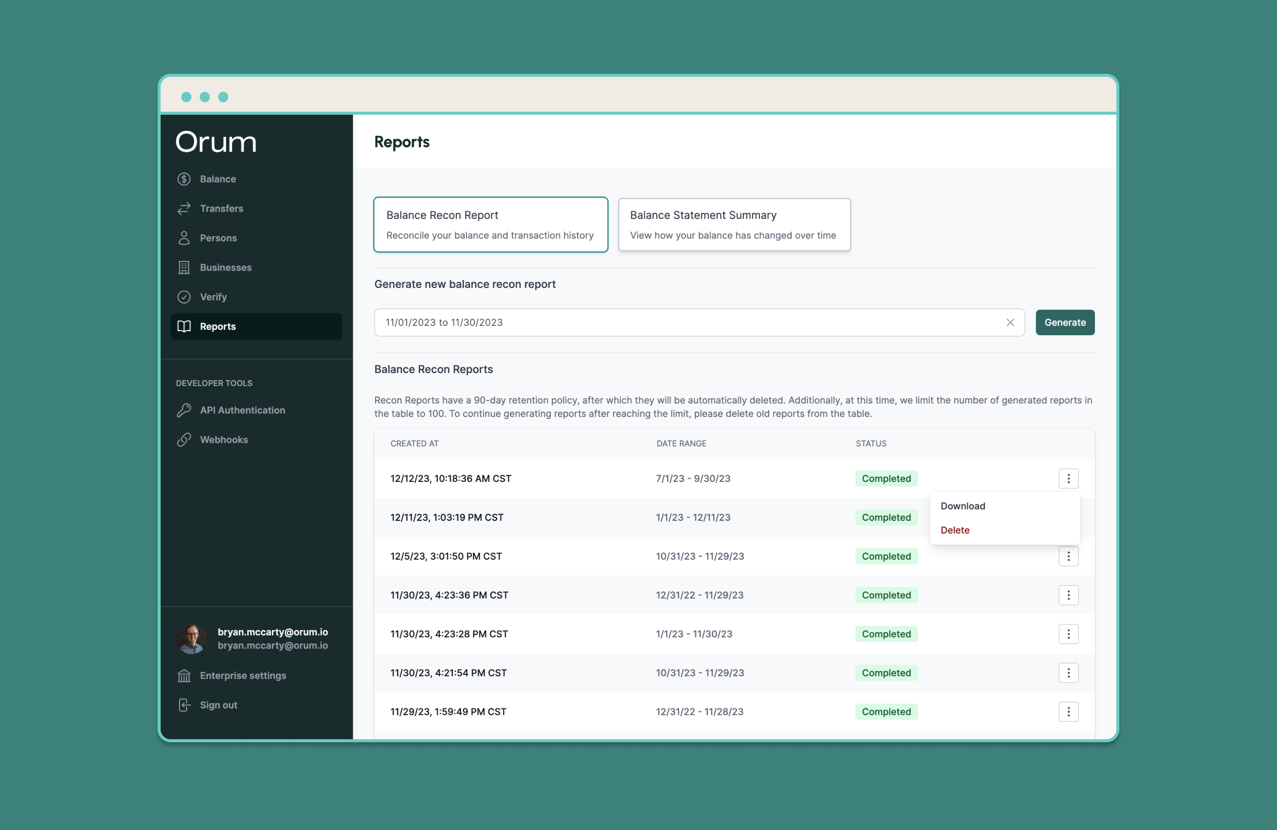Open API Authentication key icon
1277x830 pixels.
coord(184,411)
